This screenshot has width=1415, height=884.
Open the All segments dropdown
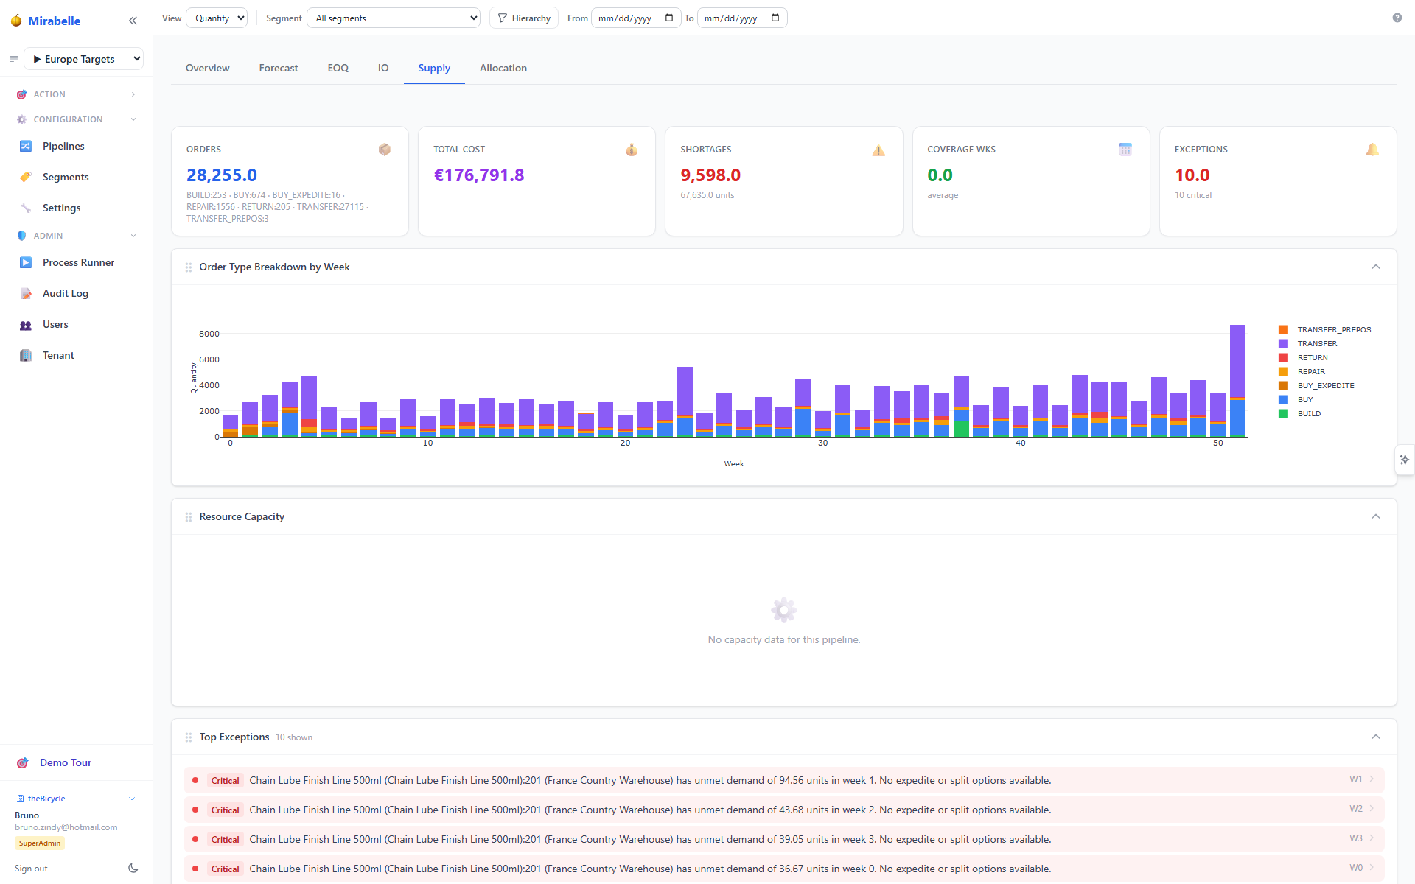[394, 18]
